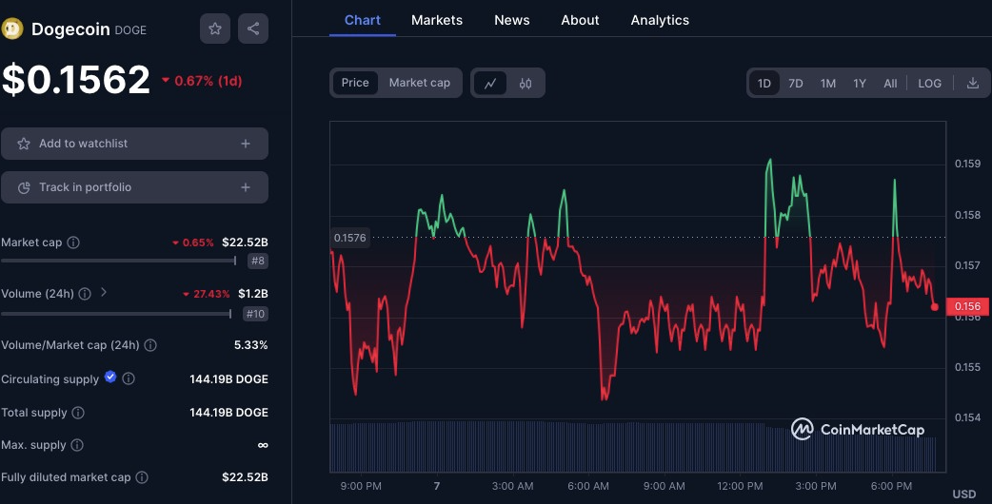Download chart data icon

[x=973, y=83]
